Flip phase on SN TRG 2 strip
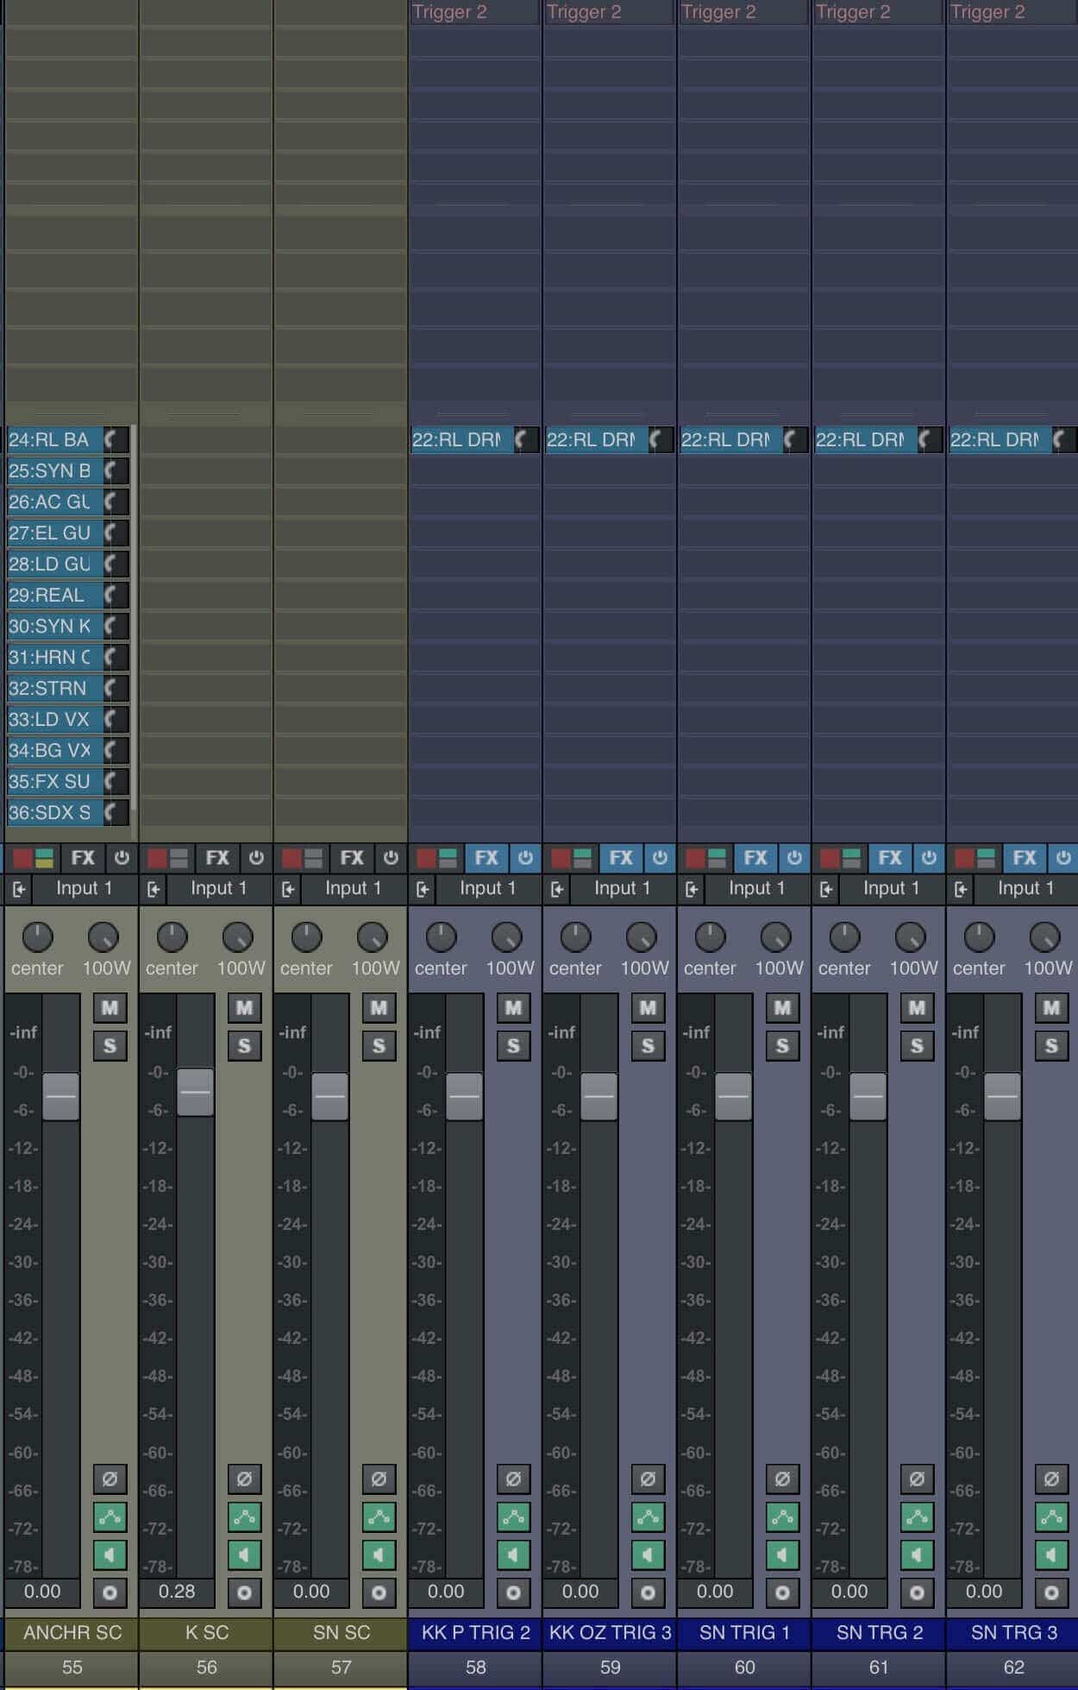Screen dimensions: 1078x1690 click(x=917, y=1479)
